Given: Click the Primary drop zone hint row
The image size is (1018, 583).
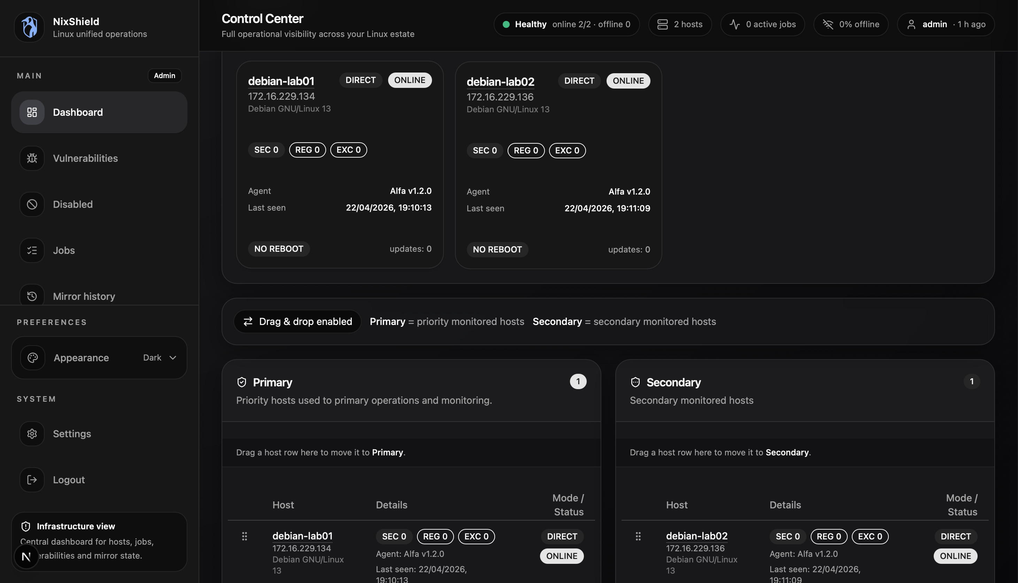Looking at the screenshot, I should [411, 453].
